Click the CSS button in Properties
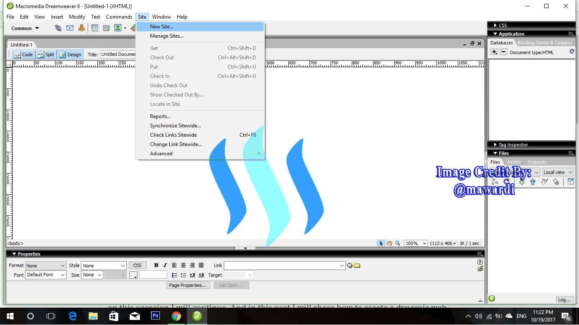This screenshot has height=325, width=579. click(137, 265)
